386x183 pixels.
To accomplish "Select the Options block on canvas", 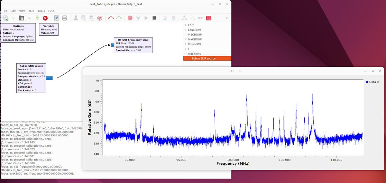I will [18, 33].
